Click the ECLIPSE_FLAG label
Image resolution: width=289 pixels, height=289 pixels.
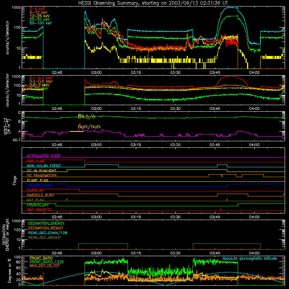(x=39, y=185)
